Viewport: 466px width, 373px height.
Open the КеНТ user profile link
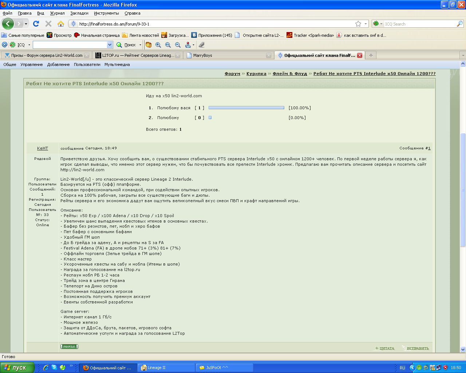click(x=43, y=148)
